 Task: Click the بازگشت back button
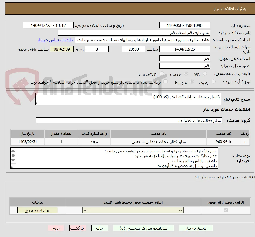coord(78,228)
